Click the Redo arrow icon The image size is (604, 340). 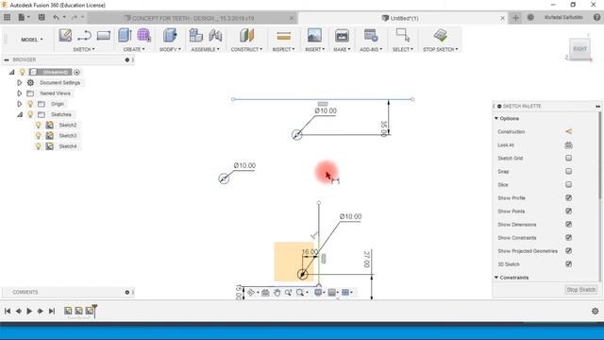(75, 17)
